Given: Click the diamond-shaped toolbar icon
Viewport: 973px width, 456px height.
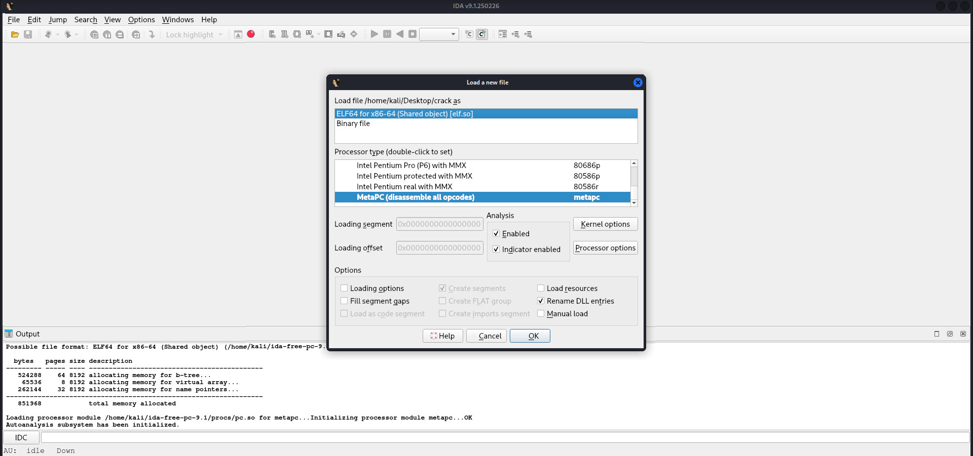Looking at the screenshot, I should pyautogui.click(x=354, y=34).
